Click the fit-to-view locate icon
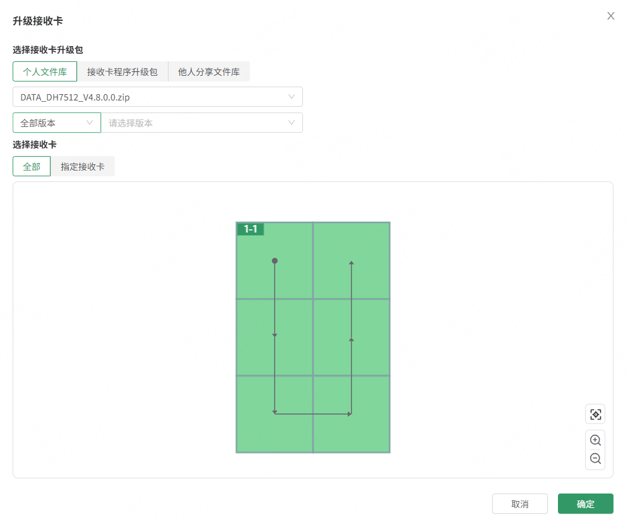The image size is (628, 527). (595, 414)
